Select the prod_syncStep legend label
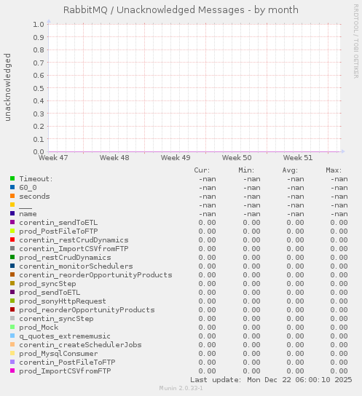Viewport: 362px width, 396px height. pos(47,284)
